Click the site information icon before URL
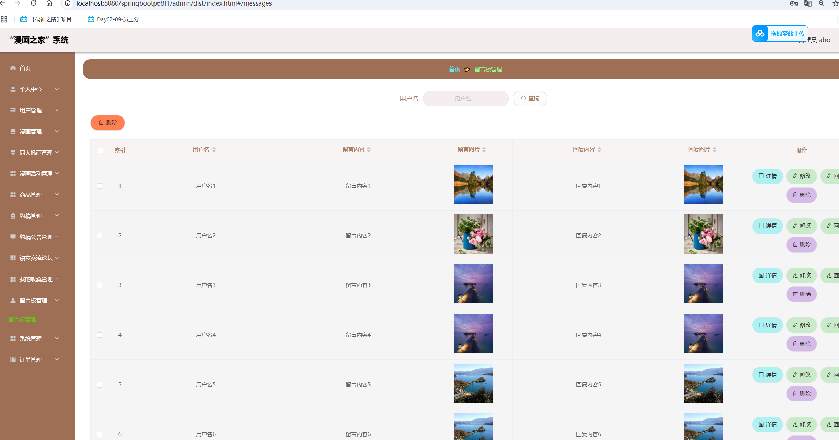839x440 pixels. [68, 3]
